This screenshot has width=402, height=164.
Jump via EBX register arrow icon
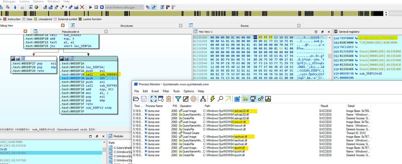pos(356,43)
